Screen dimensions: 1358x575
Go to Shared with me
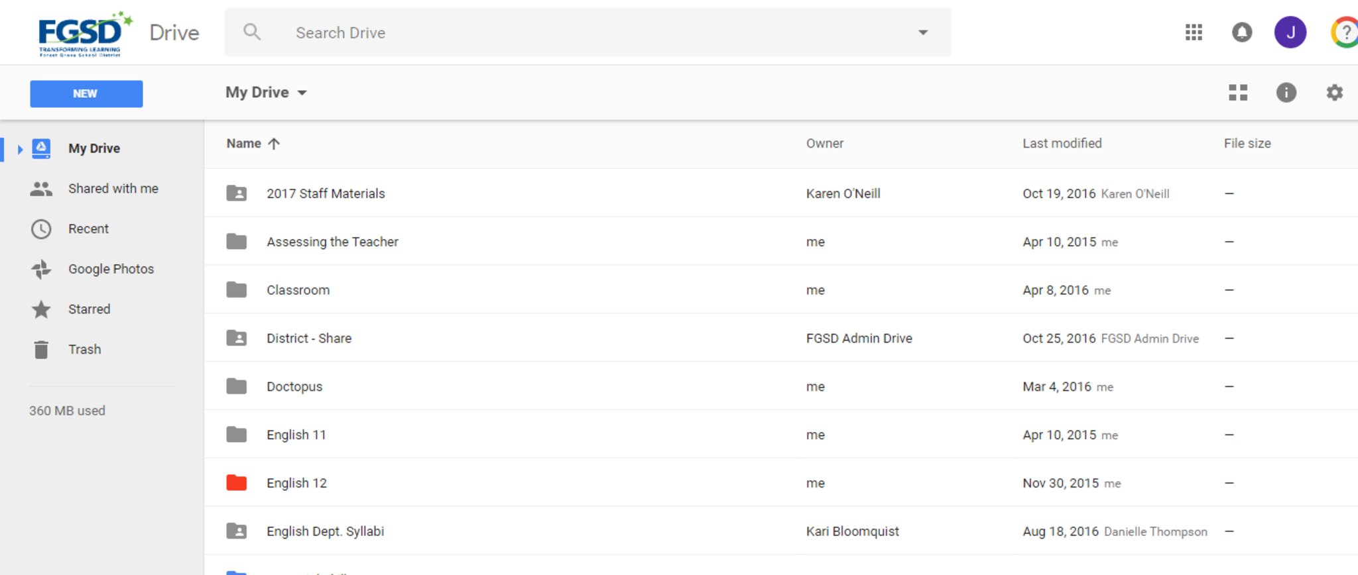(113, 189)
